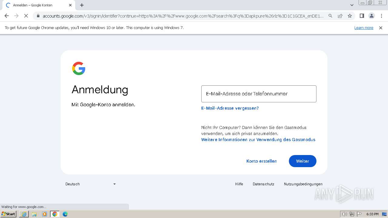Click the 6:33 PM system clock
The height and width of the screenshot is (218, 388).
(x=373, y=214)
